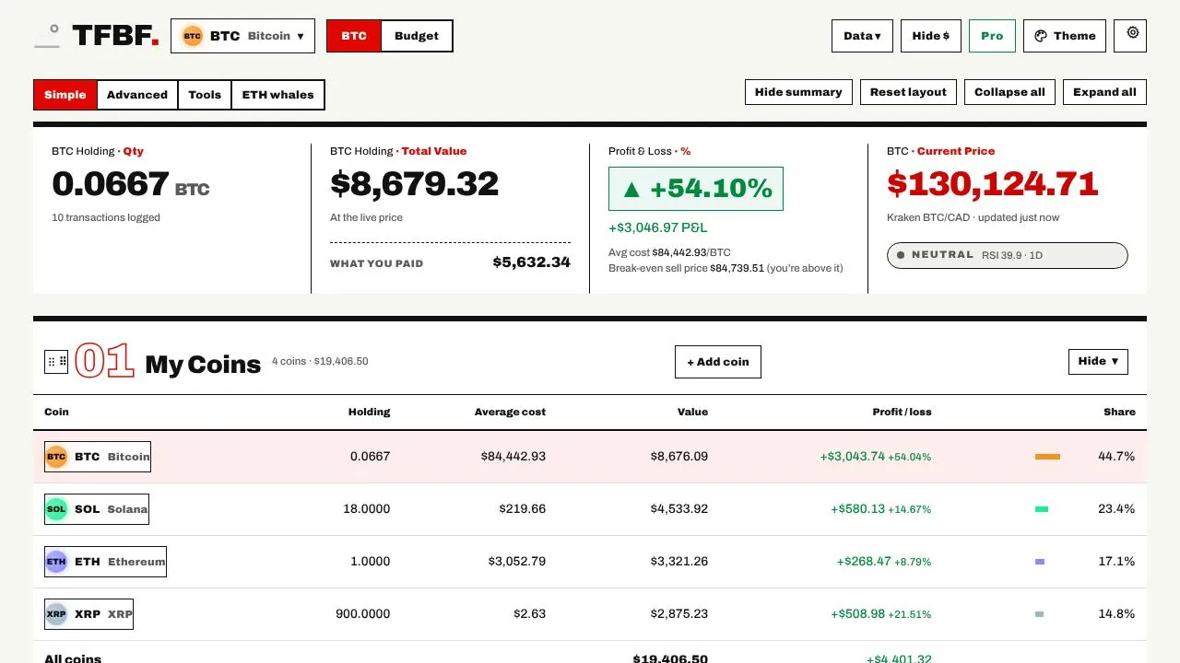The height and width of the screenshot is (663, 1180).
Task: Click the purple ETH share bar
Action: coord(1040,562)
